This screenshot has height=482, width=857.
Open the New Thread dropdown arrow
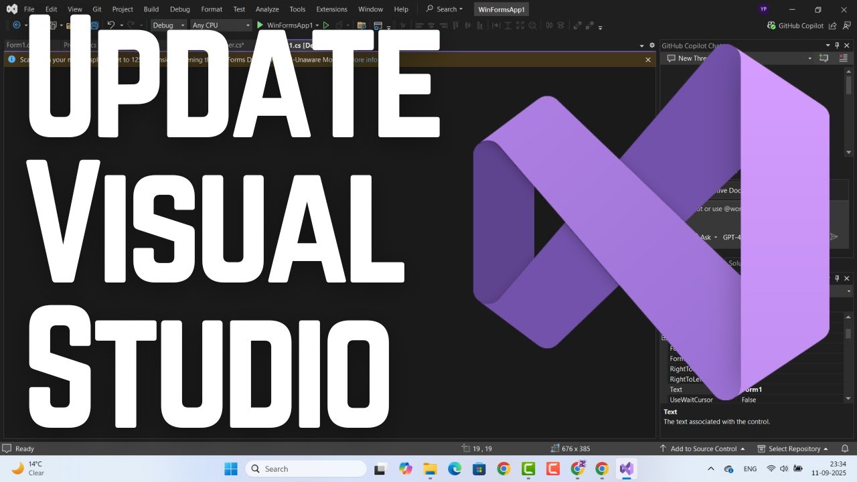809,58
